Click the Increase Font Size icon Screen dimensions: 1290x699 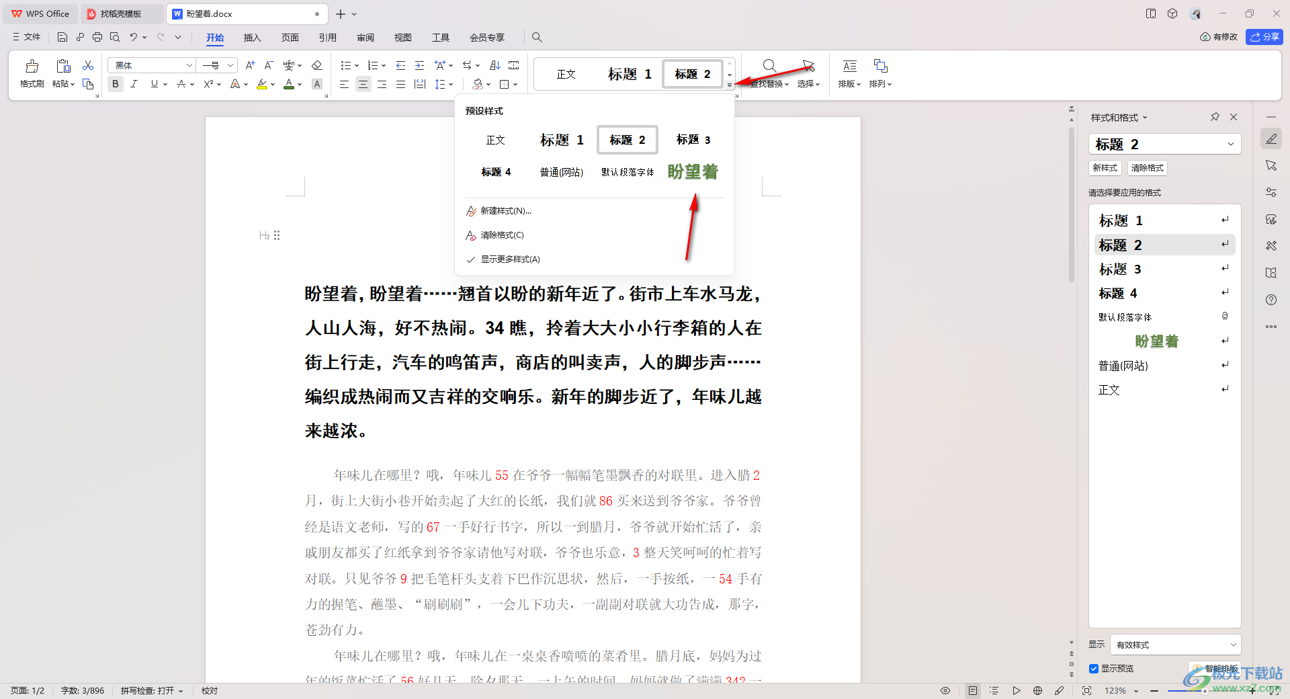click(x=250, y=65)
